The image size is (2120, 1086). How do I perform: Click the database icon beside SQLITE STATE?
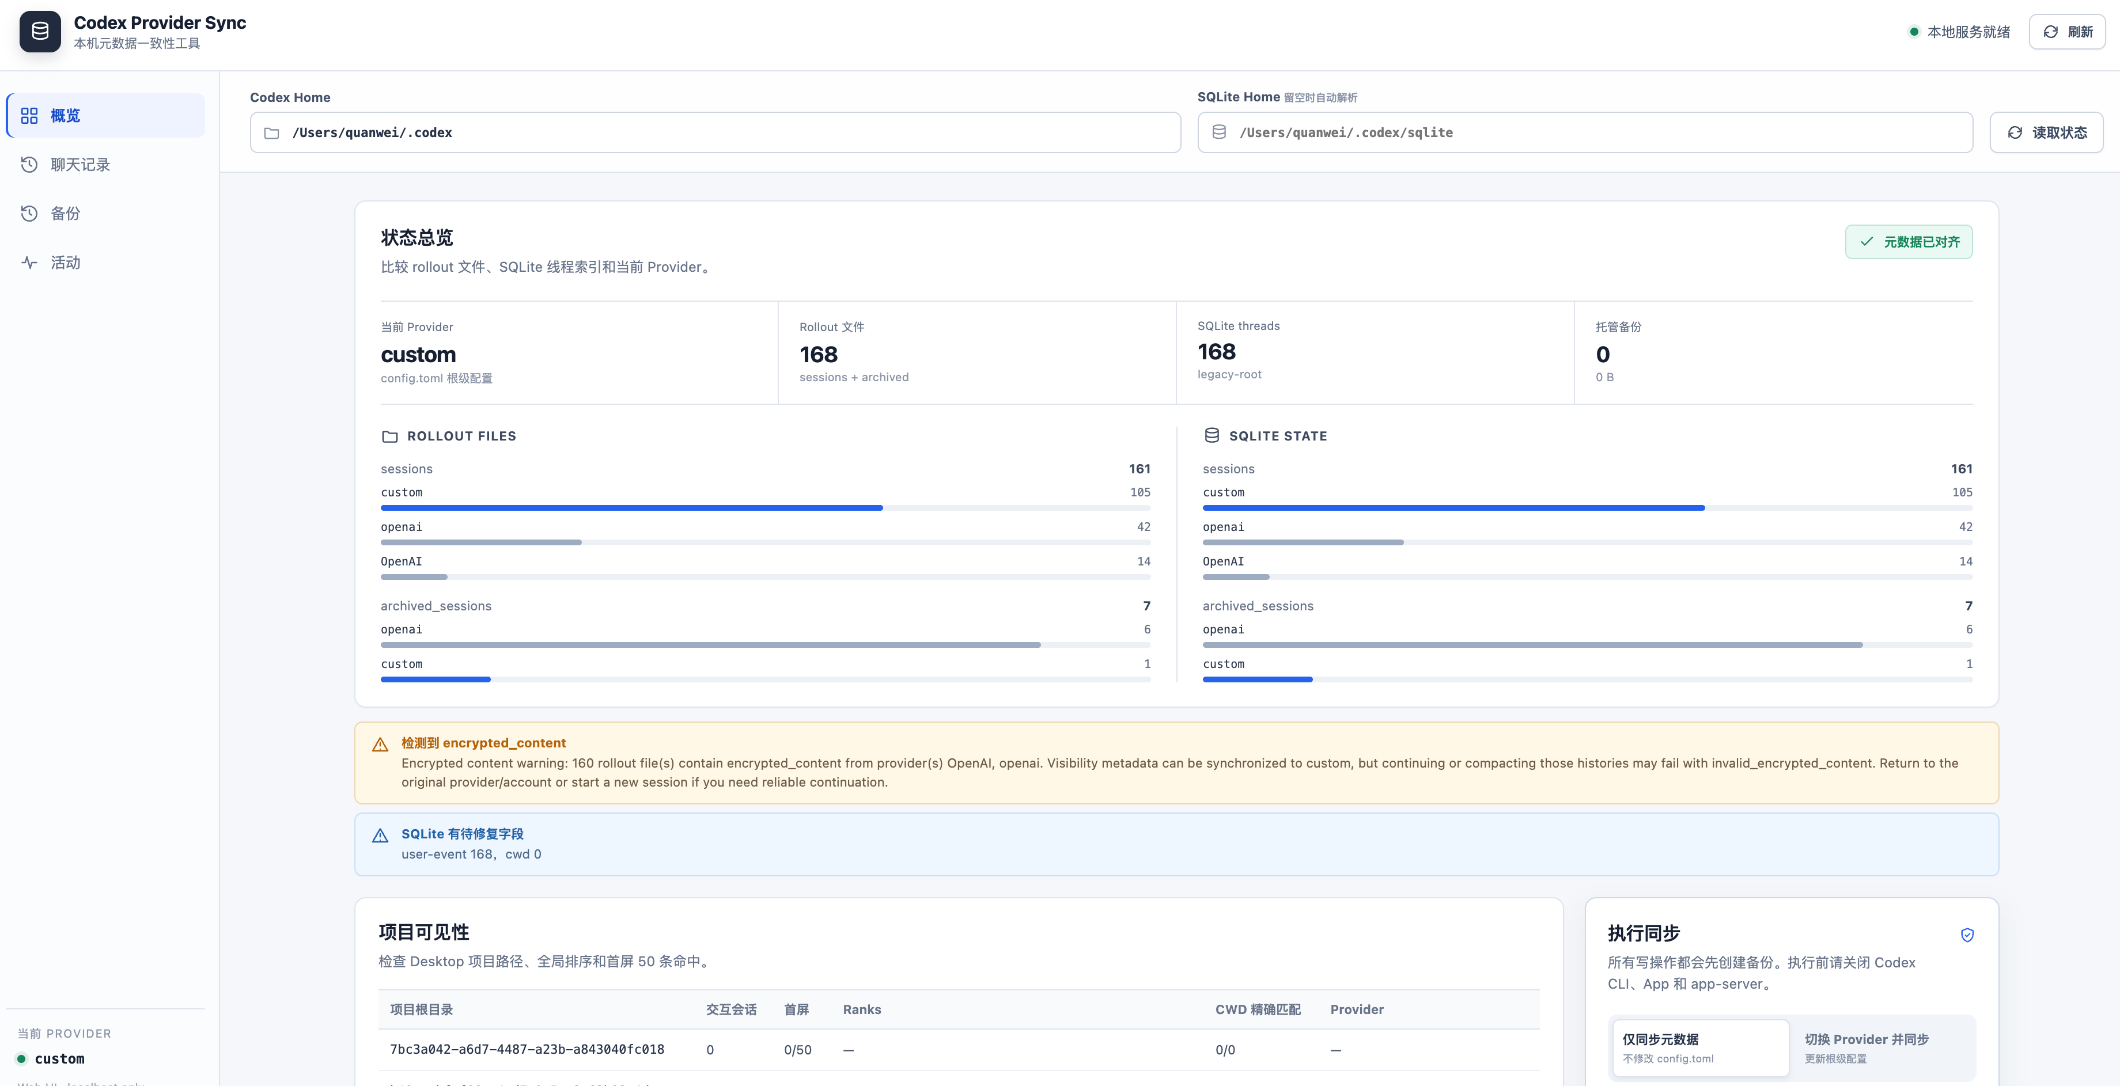coord(1212,435)
